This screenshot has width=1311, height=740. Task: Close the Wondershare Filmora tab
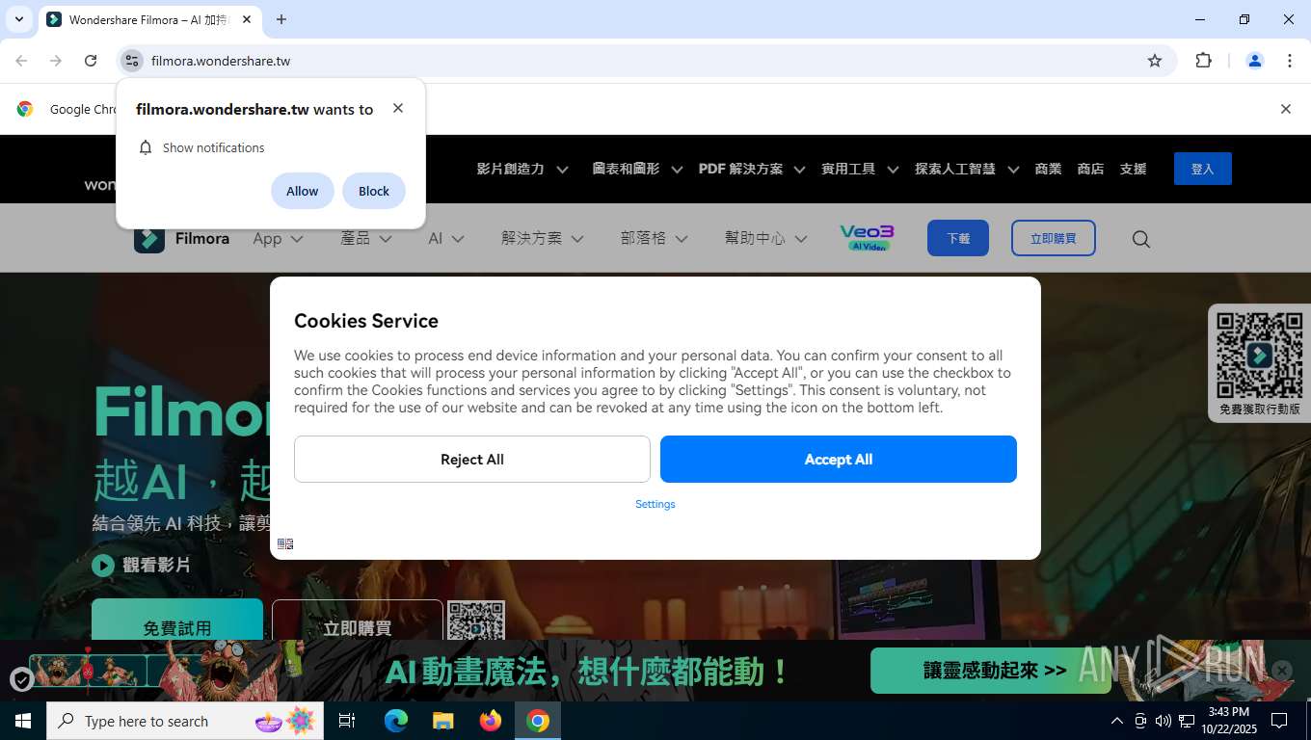(x=247, y=19)
